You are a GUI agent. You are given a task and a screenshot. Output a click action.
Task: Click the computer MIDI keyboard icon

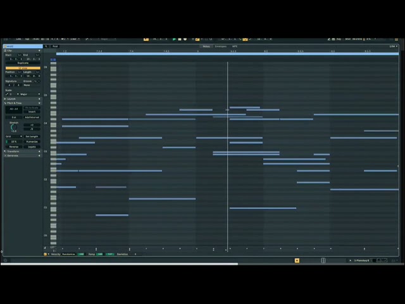pos(333,39)
